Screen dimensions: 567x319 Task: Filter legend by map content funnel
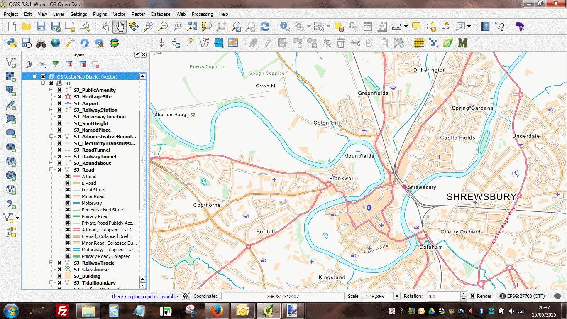pyautogui.click(x=55, y=64)
